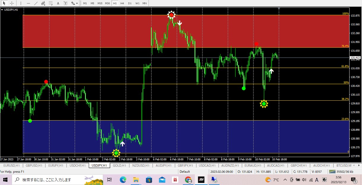
Task: Select the EURAUD,H1 chart tab
Action: click(252, 165)
